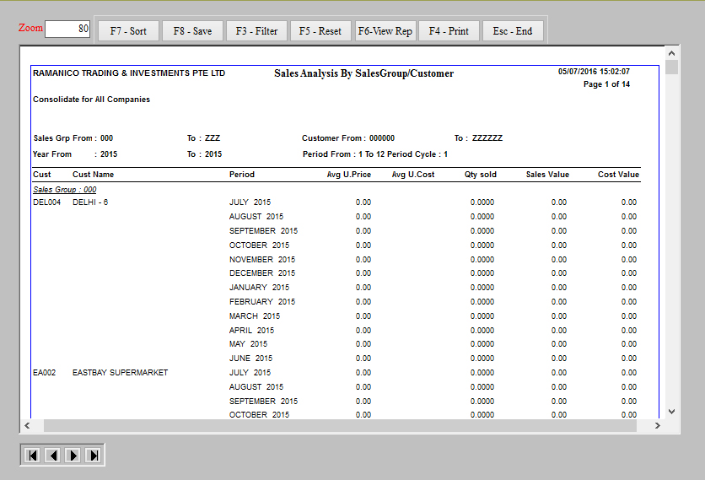Focus the Zoom value input field
705x480 pixels.
(x=67, y=29)
